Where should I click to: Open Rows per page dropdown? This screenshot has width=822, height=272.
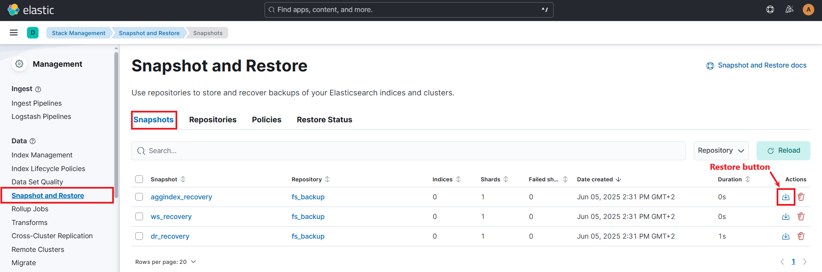click(166, 262)
